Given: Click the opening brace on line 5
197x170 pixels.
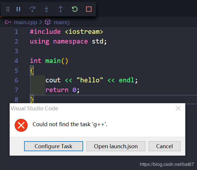Looking at the screenshot, I should (32, 71).
